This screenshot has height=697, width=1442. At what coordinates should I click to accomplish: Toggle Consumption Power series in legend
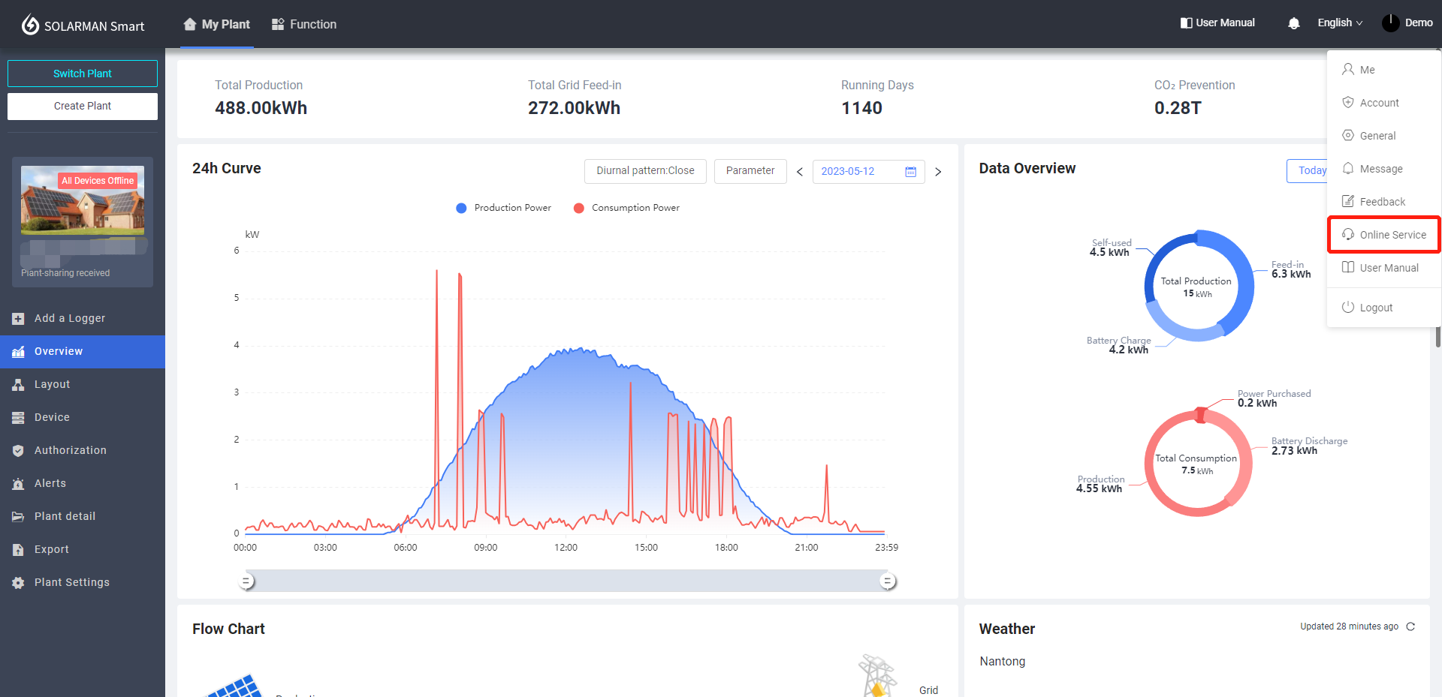pos(626,208)
